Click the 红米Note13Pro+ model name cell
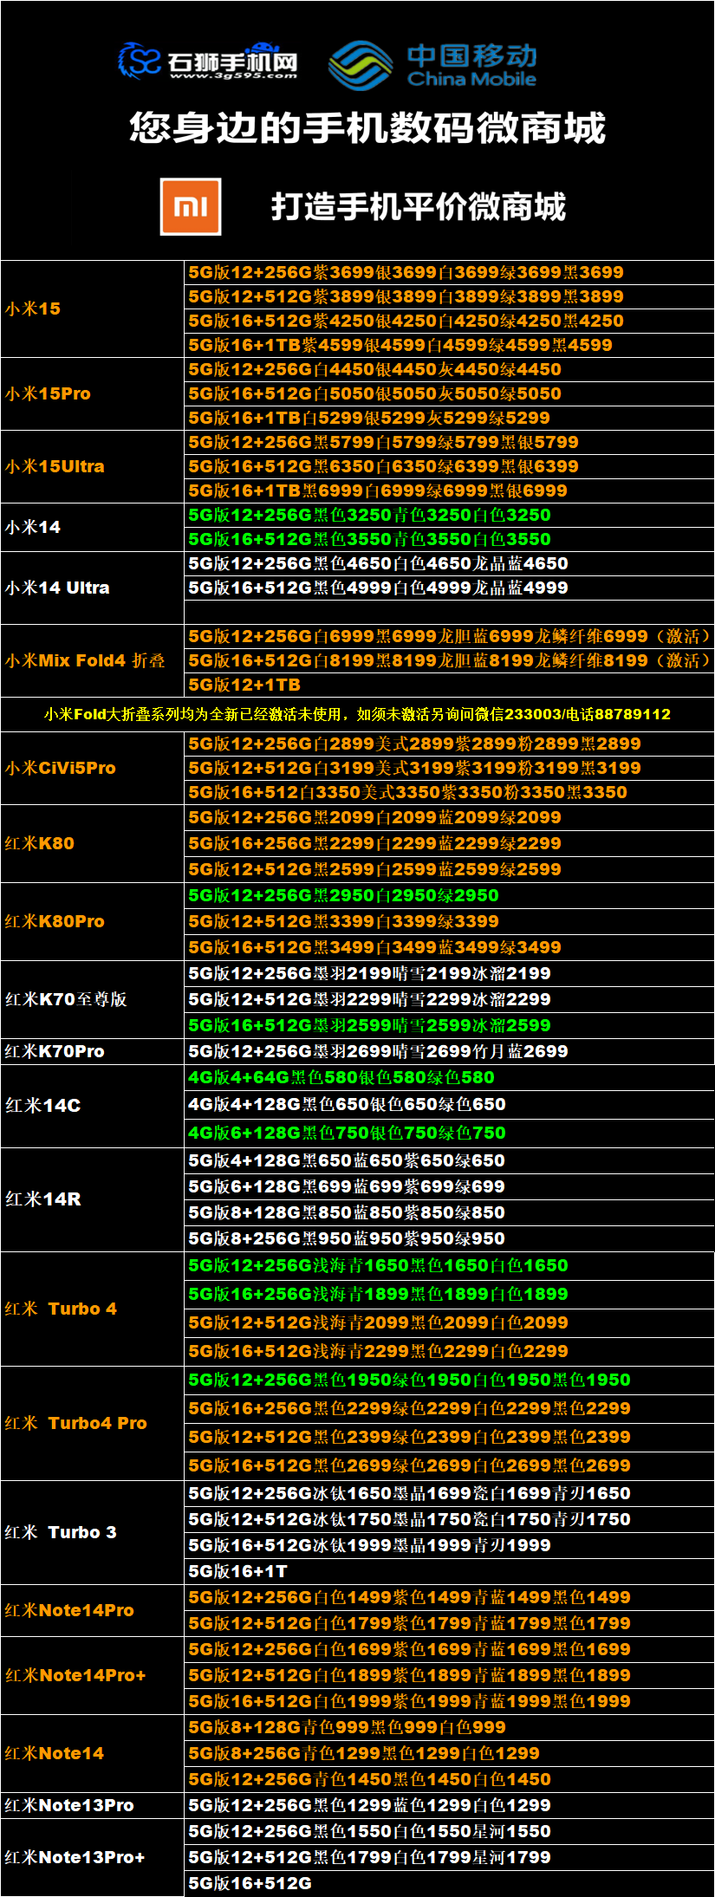 93,1857
